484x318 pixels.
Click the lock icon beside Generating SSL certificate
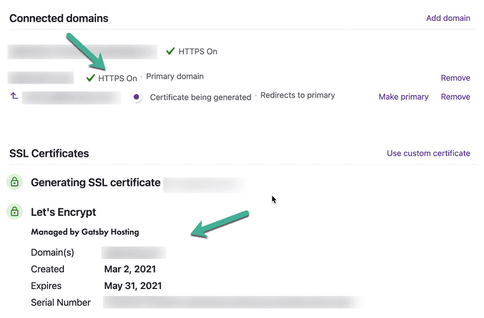click(x=14, y=183)
